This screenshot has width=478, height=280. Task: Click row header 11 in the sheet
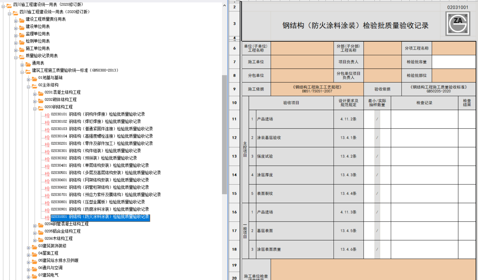(x=234, y=119)
